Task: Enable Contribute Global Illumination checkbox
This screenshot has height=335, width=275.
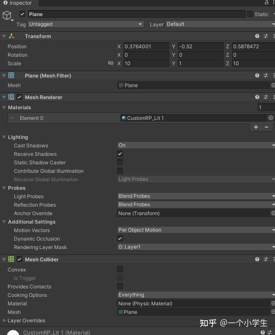Action: click(120, 171)
